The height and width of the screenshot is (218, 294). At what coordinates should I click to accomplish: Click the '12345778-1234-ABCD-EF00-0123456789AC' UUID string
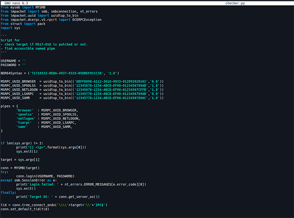(111, 98)
